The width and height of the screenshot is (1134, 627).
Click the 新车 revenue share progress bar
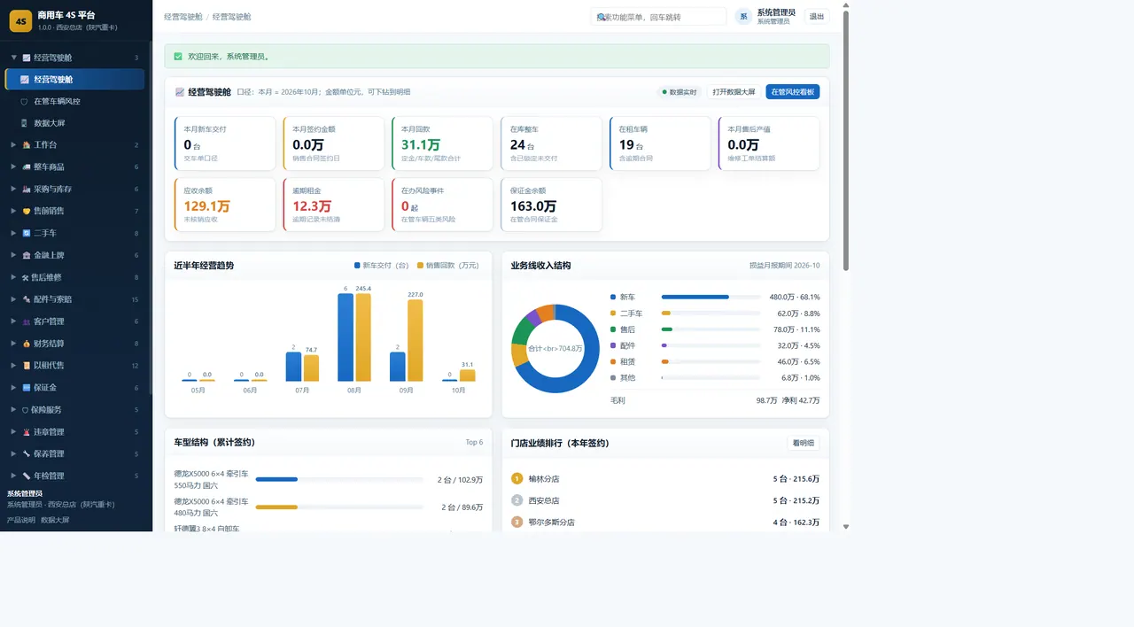pos(711,297)
